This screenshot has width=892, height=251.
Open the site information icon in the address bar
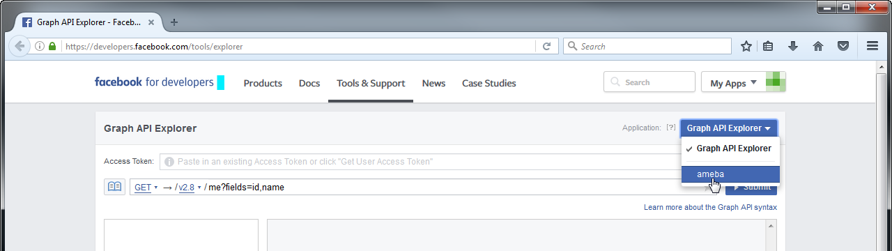[40, 47]
